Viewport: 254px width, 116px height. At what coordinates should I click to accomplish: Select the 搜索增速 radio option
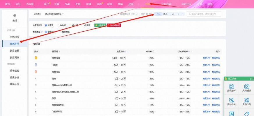coord(60,32)
